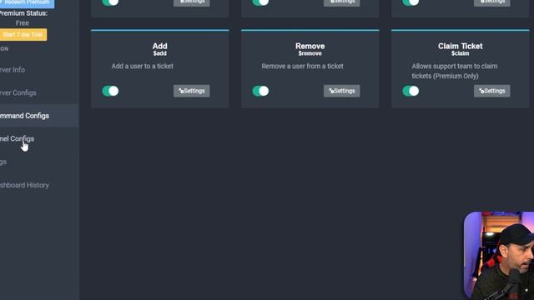534x300 pixels.
Task: Open the Server Info page
Action: tap(13, 70)
